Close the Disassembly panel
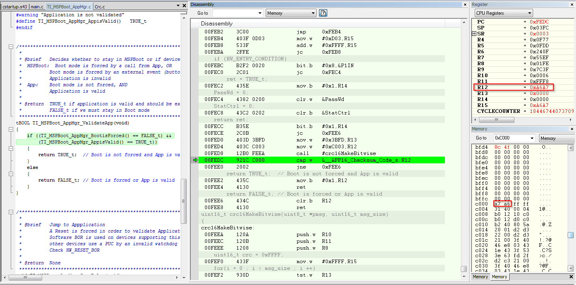The width and height of the screenshot is (576, 285). click(x=465, y=4)
